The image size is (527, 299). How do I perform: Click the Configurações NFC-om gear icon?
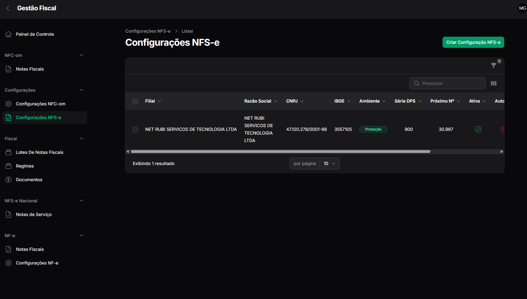[x=8, y=104]
